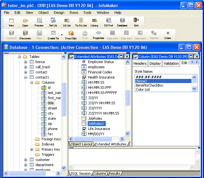The image size is (204, 178).
Task: Expand the contact table node
Action: 26,72
